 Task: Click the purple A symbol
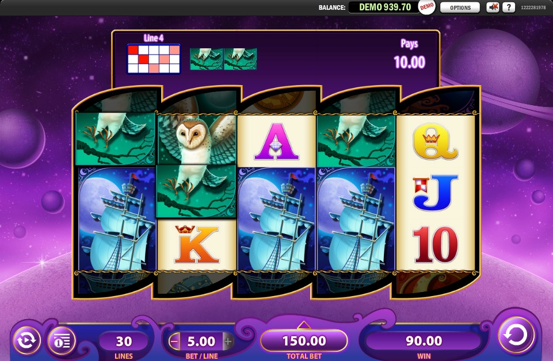[x=276, y=141]
